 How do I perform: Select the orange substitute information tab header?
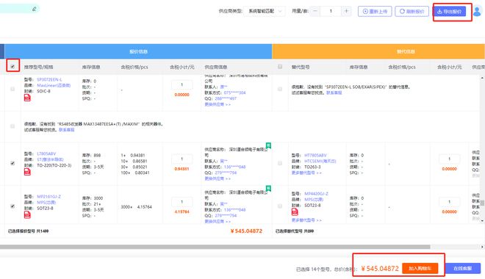coord(378,51)
